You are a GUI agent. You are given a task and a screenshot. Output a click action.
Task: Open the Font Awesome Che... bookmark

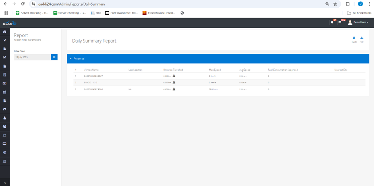[x=122, y=13]
